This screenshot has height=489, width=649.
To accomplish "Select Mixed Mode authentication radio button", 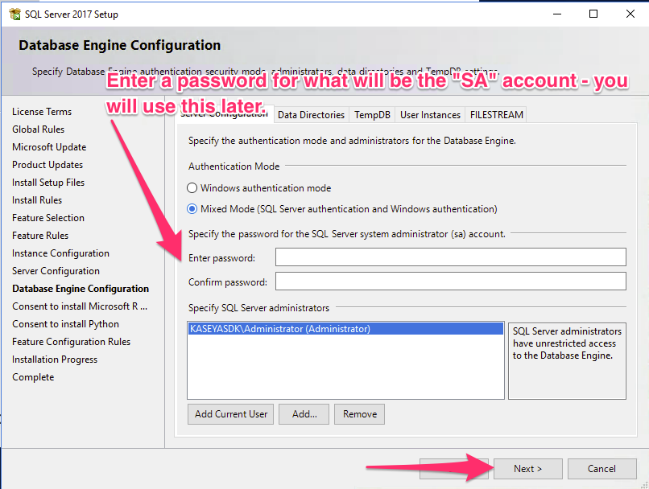I will point(192,209).
